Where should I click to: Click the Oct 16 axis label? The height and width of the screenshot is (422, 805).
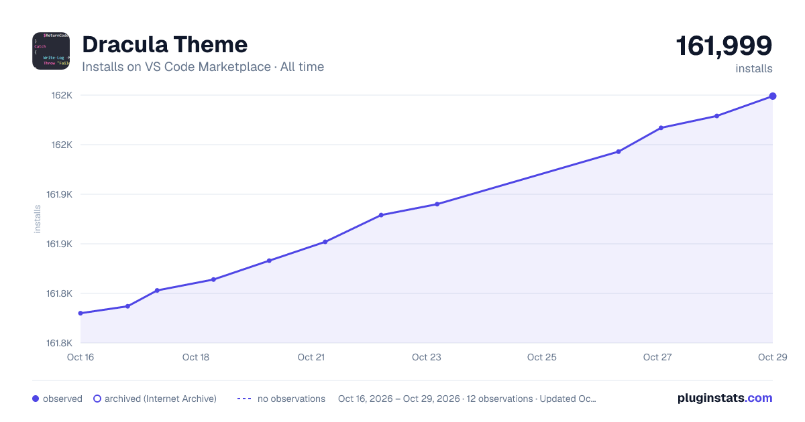tap(80, 357)
